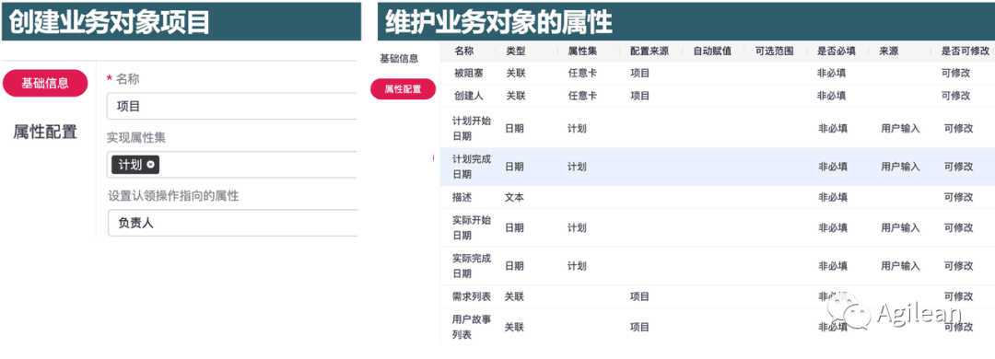Click the 自动赋值 column header
The height and width of the screenshot is (359, 995).
pyautogui.click(x=712, y=51)
